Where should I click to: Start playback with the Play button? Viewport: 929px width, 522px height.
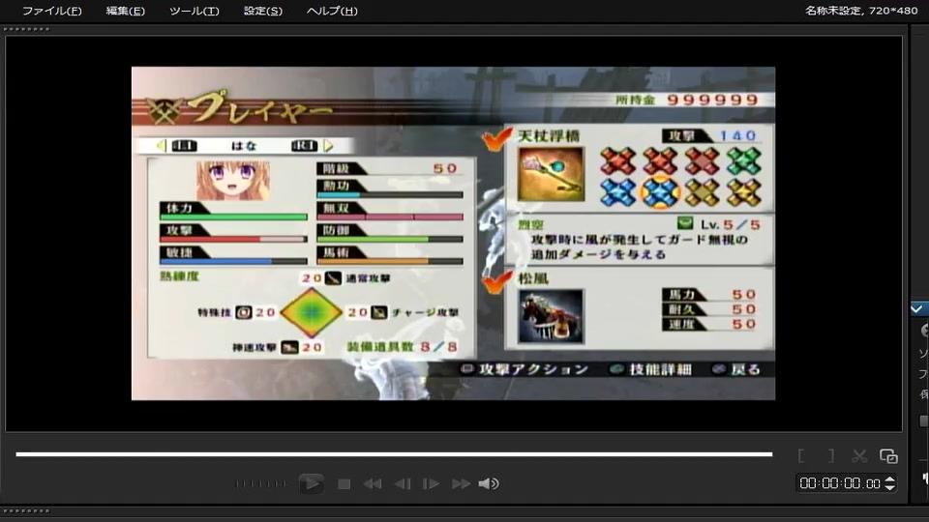[311, 483]
